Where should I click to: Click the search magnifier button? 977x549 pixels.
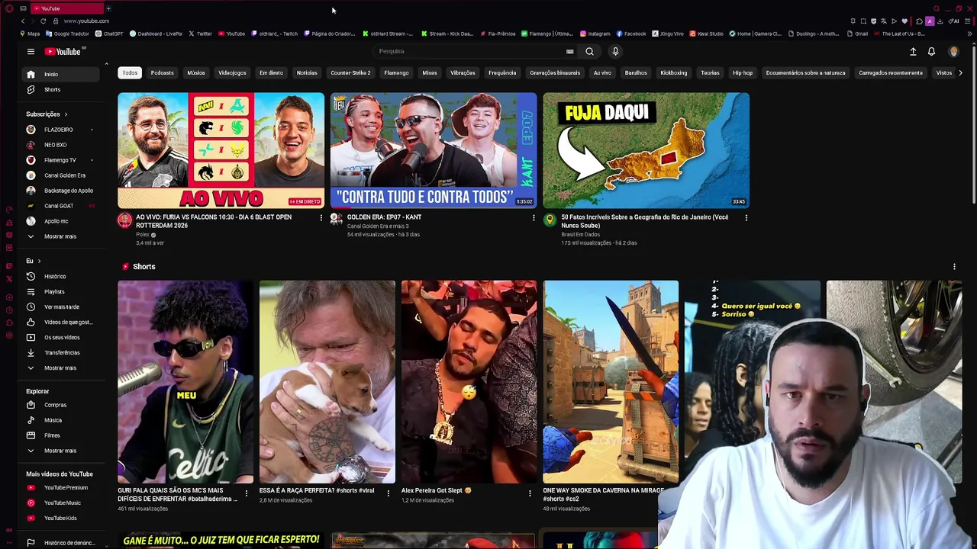(x=589, y=51)
